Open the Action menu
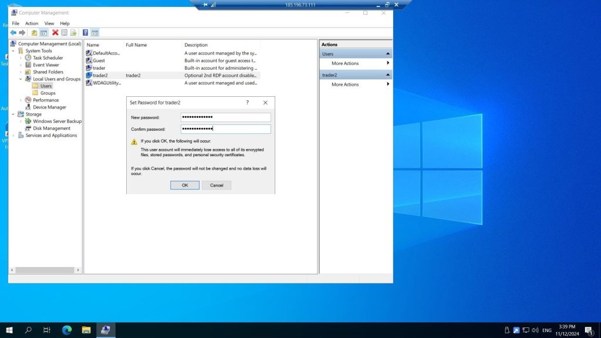The width and height of the screenshot is (601, 338). pos(32,23)
